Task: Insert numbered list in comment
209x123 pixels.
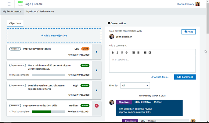Action: click(133, 53)
